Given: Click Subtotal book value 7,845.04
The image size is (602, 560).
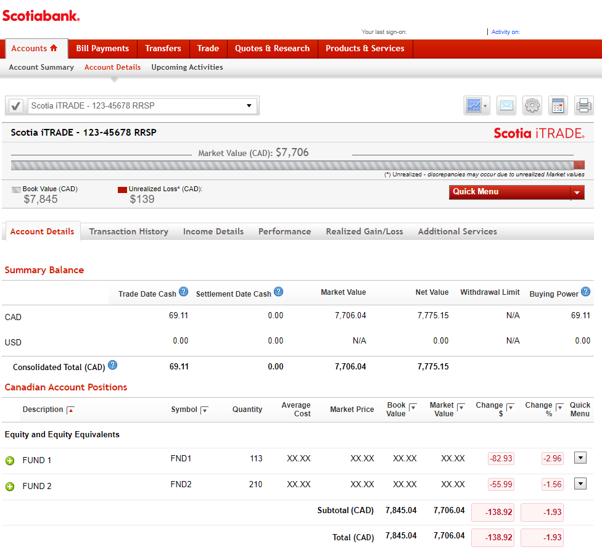Looking at the screenshot, I should point(401,511).
